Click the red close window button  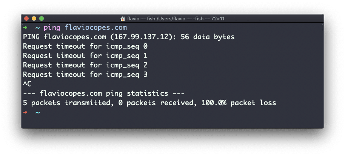coord(26,19)
